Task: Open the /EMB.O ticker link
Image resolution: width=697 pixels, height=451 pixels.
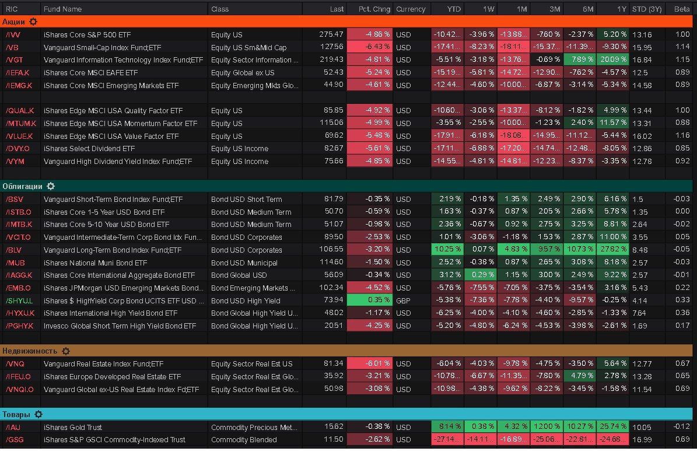Action: 18,288
